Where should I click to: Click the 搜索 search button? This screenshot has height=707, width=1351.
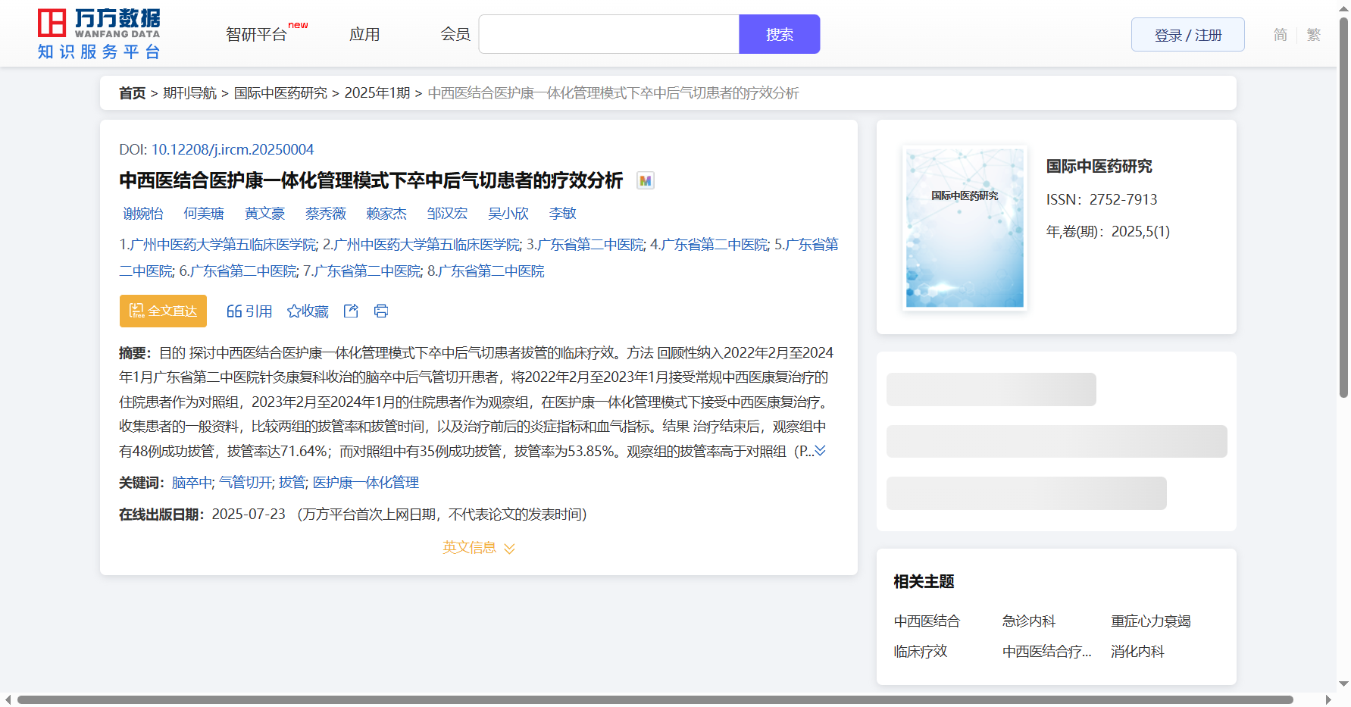[x=780, y=34]
